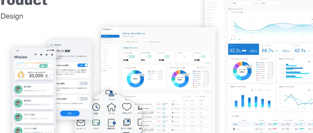The image size is (313, 133).
Task: Open the member breakdown activity filter dropdown
Action: point(202,68)
